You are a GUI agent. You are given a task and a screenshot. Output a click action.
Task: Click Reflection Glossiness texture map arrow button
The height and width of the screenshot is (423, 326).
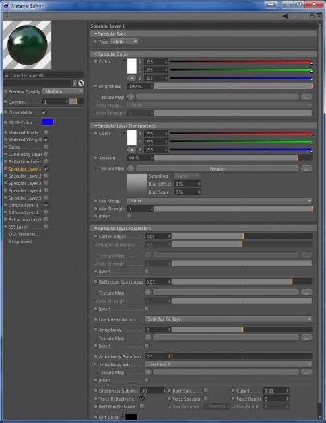point(148,292)
